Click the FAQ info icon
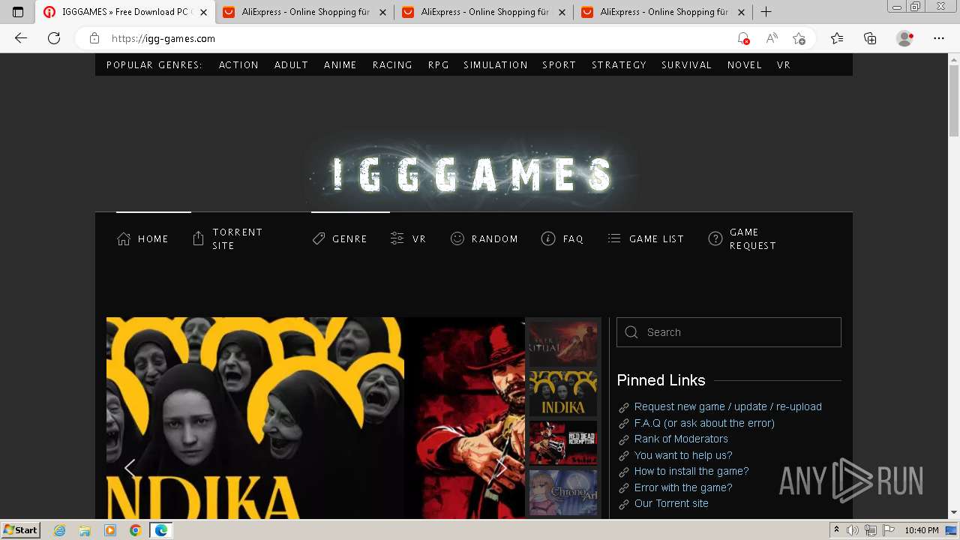 548,238
